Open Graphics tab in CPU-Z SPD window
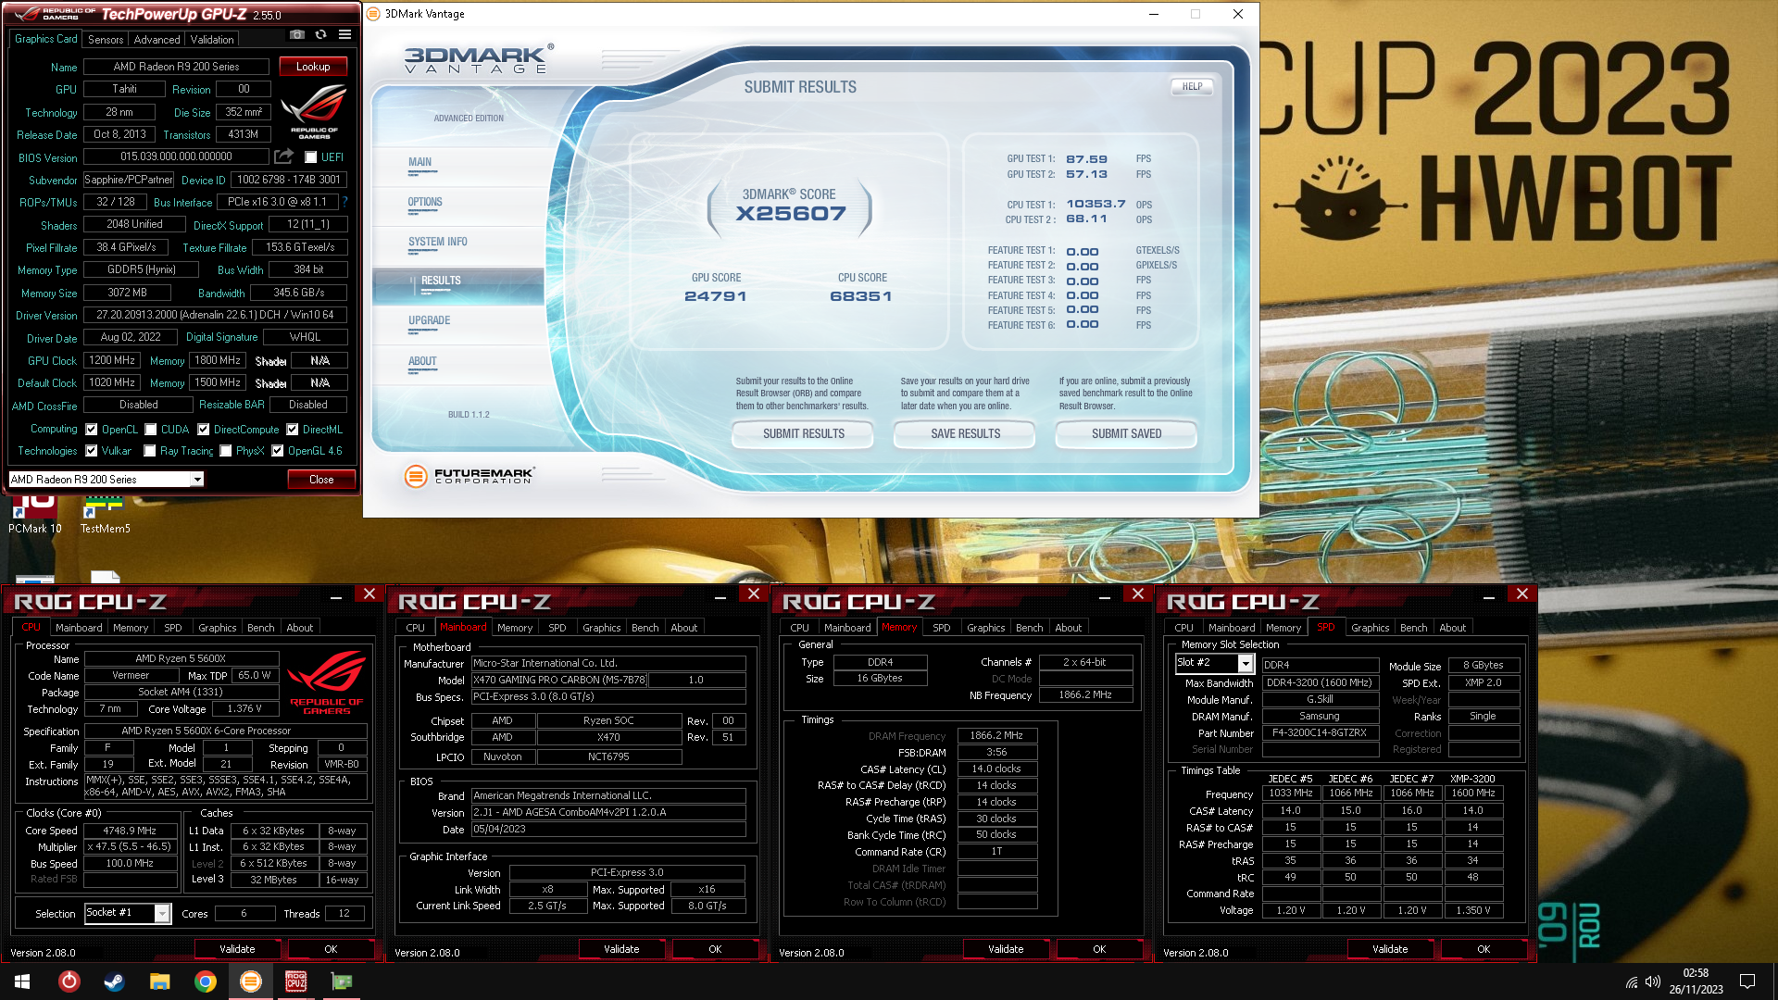1778x1000 pixels. 1370,628
